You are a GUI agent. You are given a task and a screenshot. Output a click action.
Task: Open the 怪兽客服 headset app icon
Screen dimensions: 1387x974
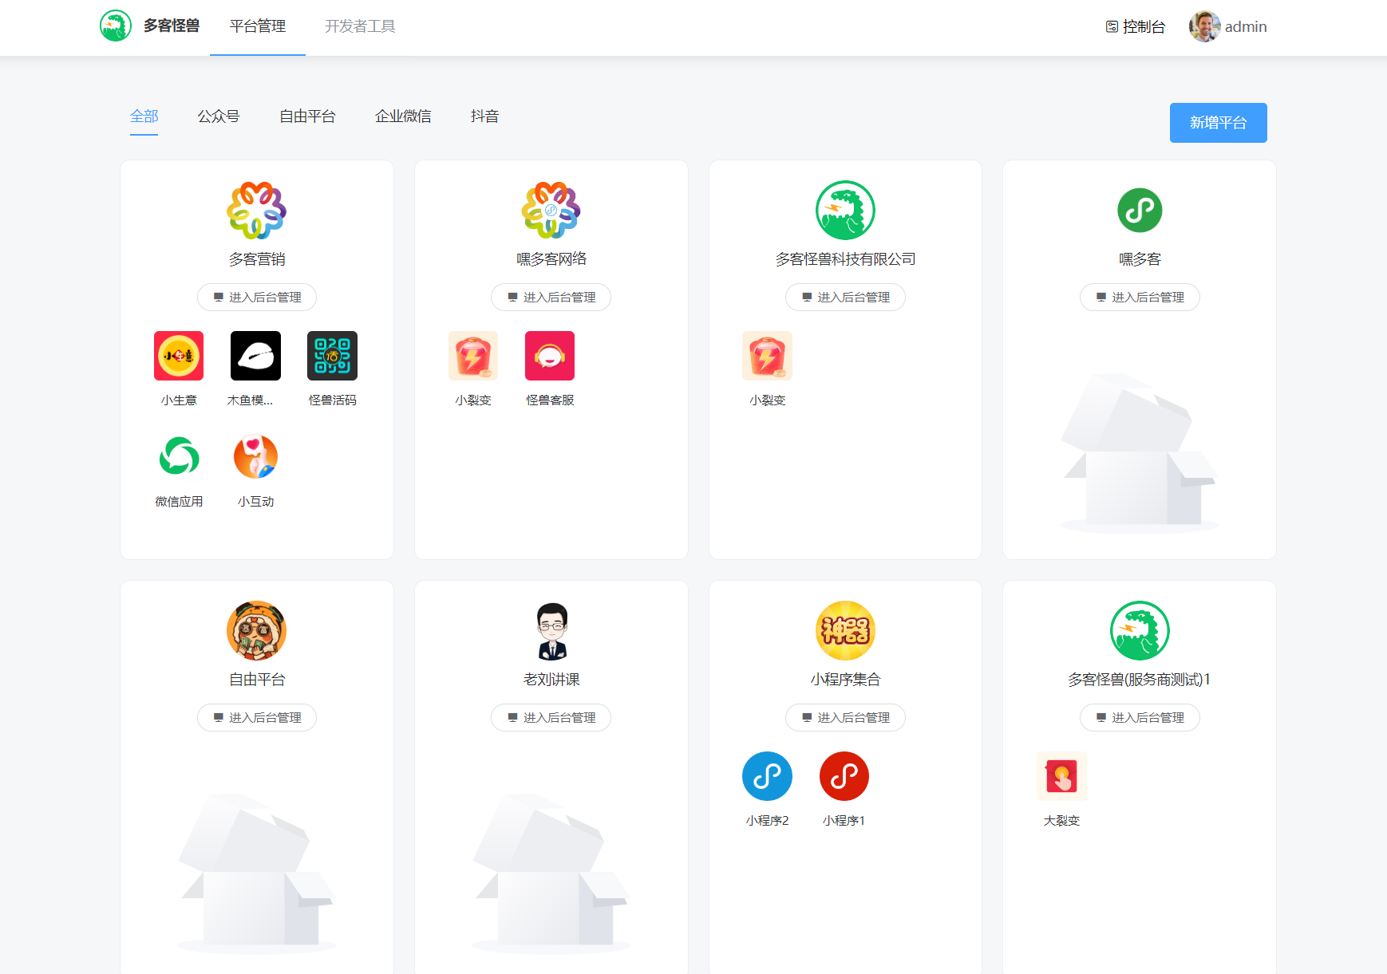(x=550, y=356)
